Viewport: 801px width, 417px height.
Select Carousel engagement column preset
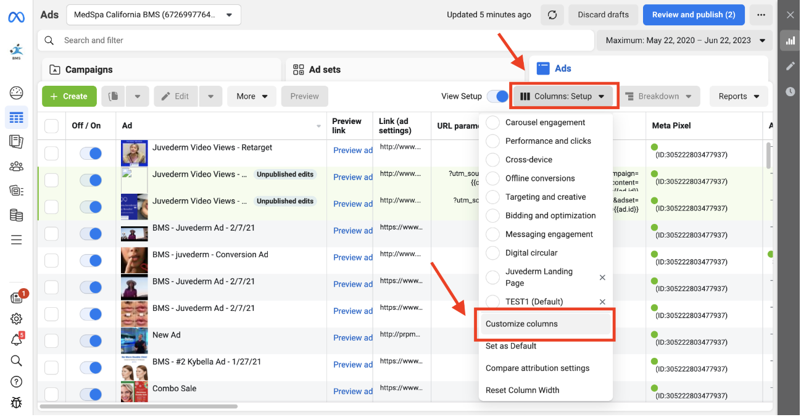(493, 123)
